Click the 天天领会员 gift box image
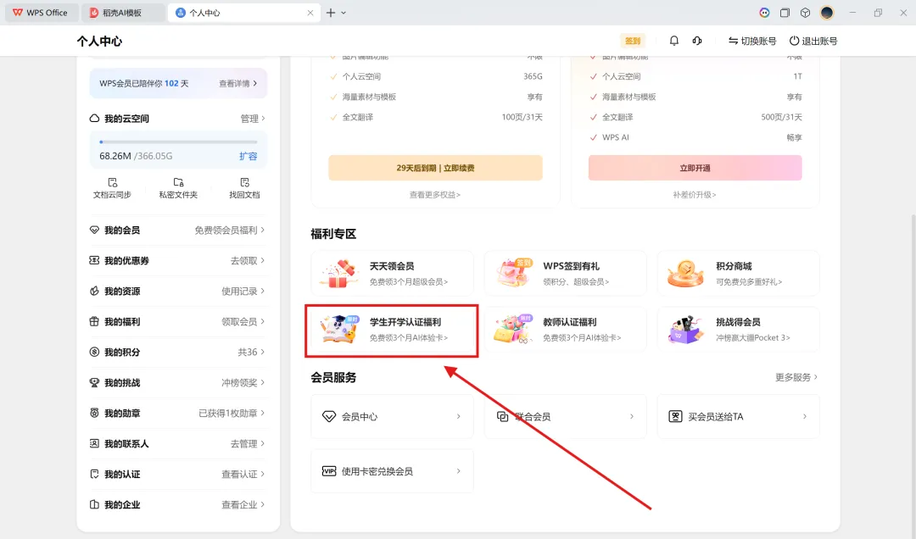The image size is (916, 539). (338, 273)
